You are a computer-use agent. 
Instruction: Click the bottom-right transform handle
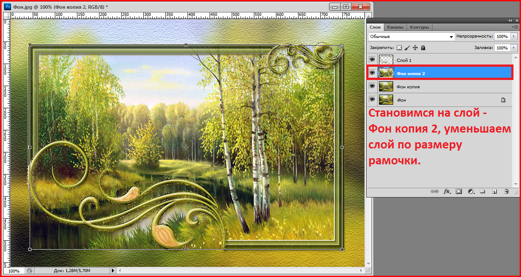(342, 249)
